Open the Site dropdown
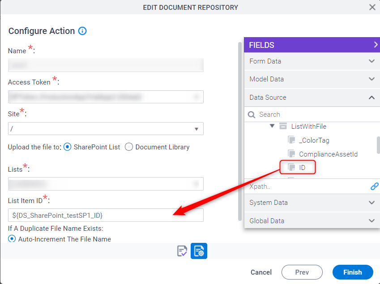 [196, 129]
